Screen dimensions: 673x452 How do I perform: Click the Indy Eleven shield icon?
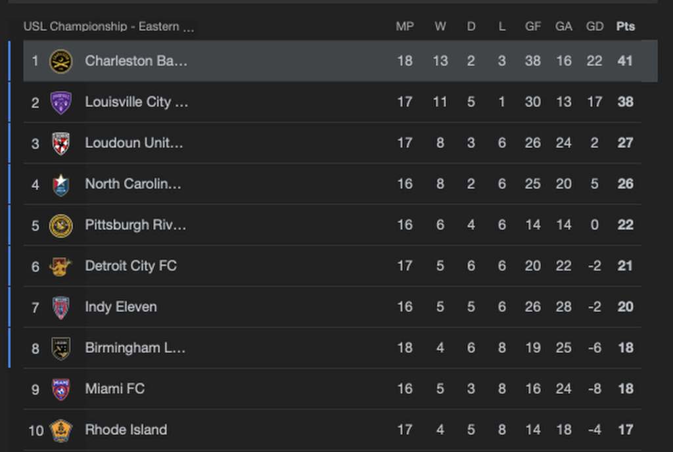point(61,307)
